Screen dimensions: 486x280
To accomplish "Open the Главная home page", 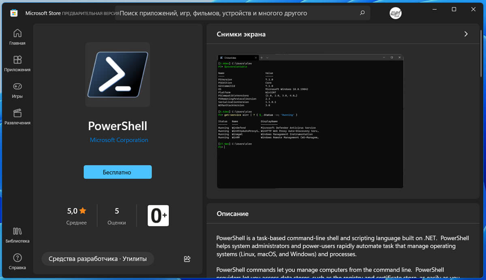I will click(17, 37).
